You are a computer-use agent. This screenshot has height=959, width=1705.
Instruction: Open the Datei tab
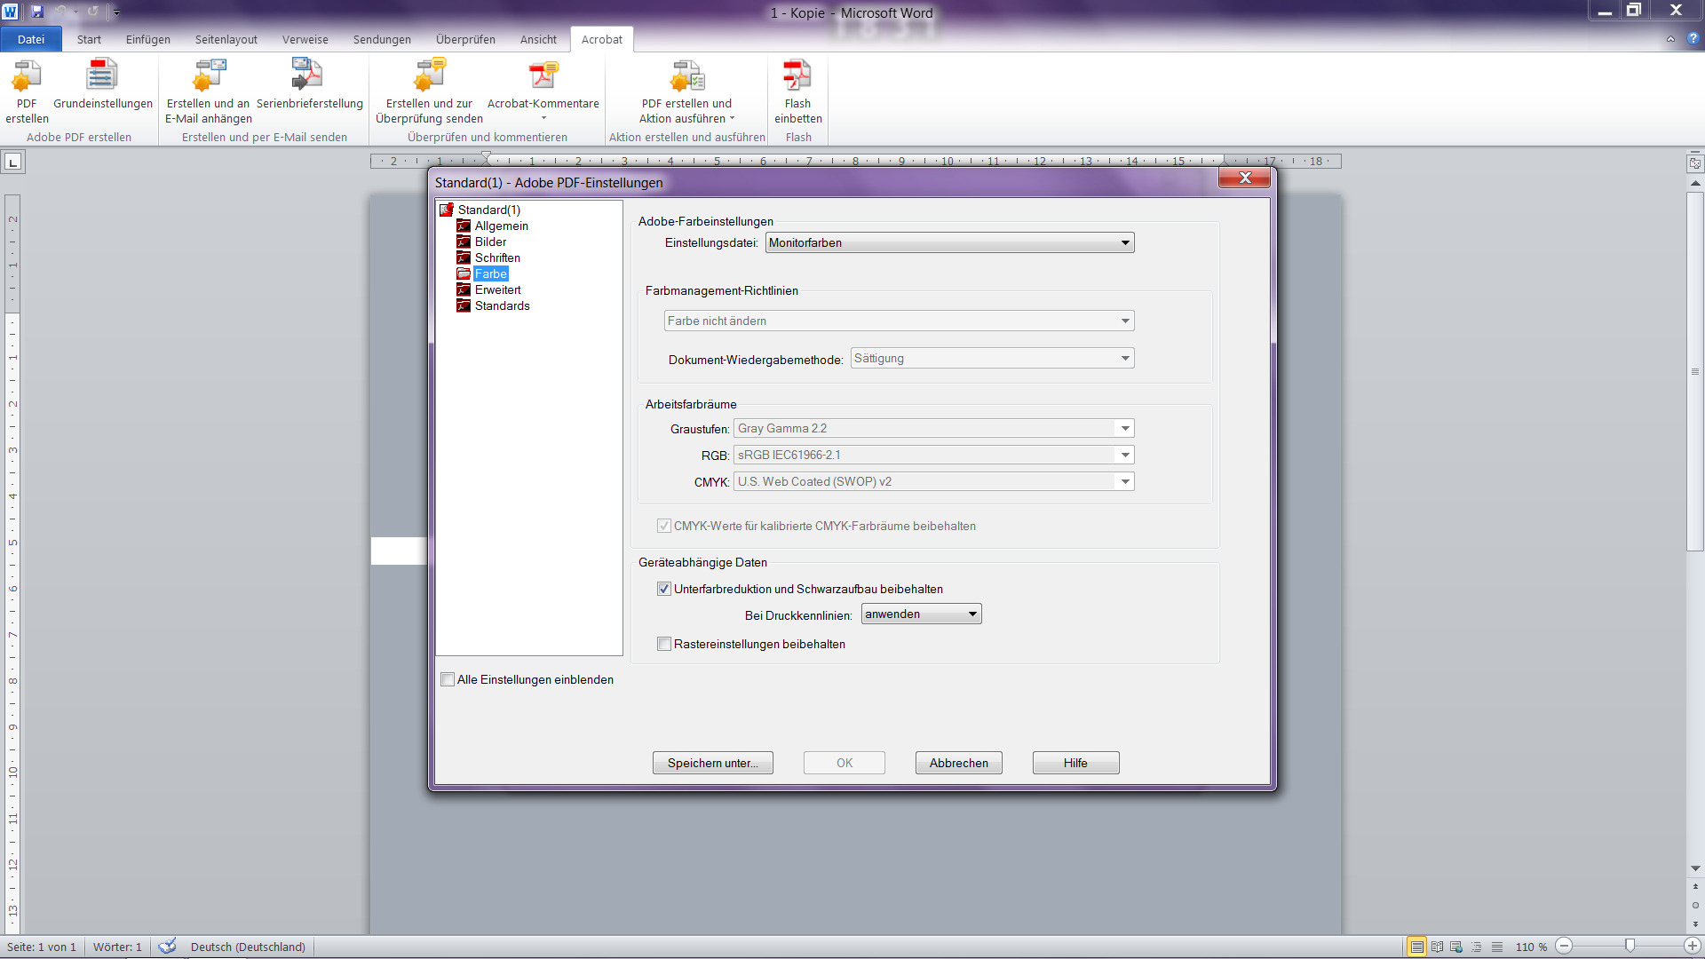(31, 40)
